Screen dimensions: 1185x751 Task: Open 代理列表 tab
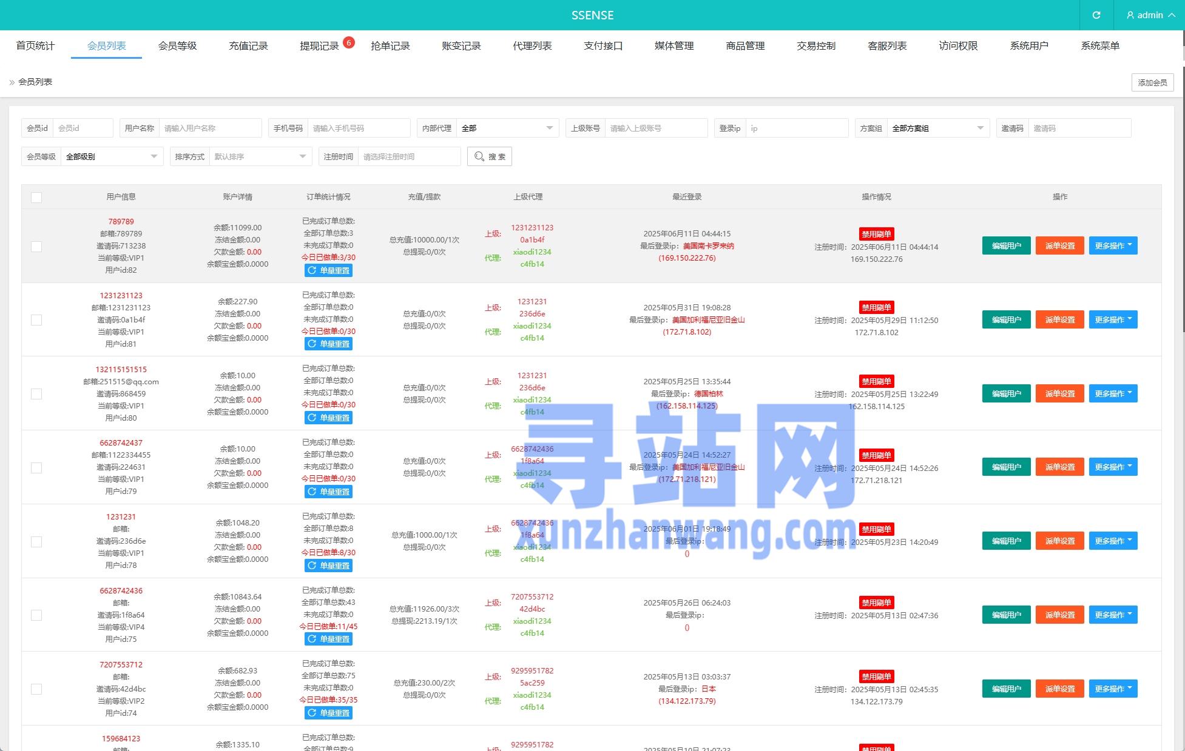pyautogui.click(x=532, y=45)
